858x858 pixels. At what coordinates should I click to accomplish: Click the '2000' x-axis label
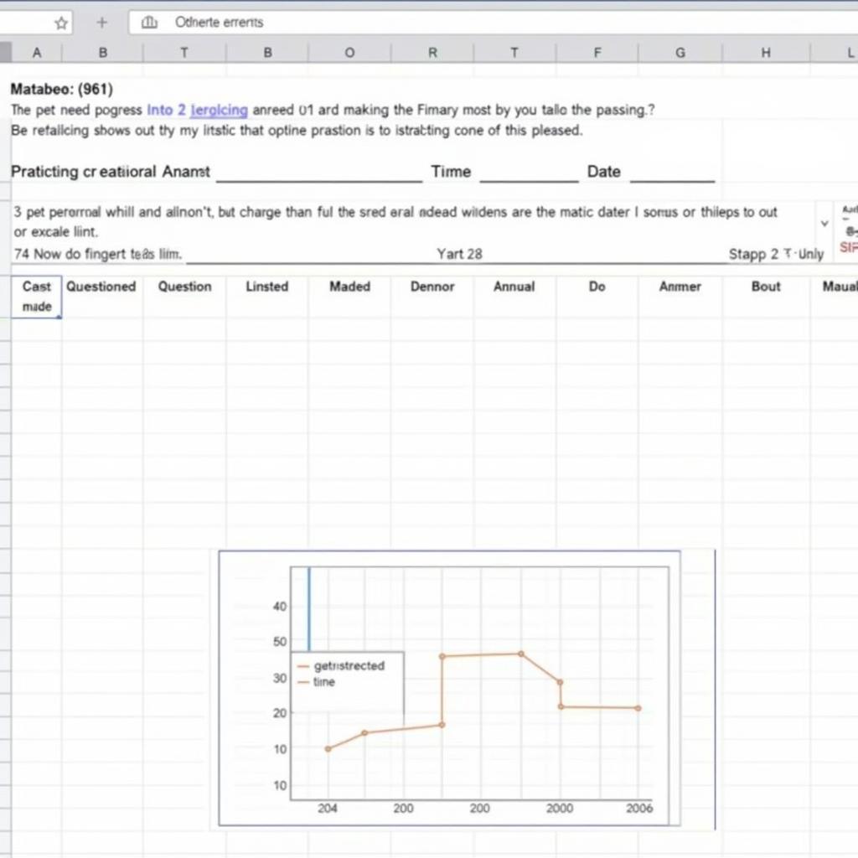tap(559, 809)
